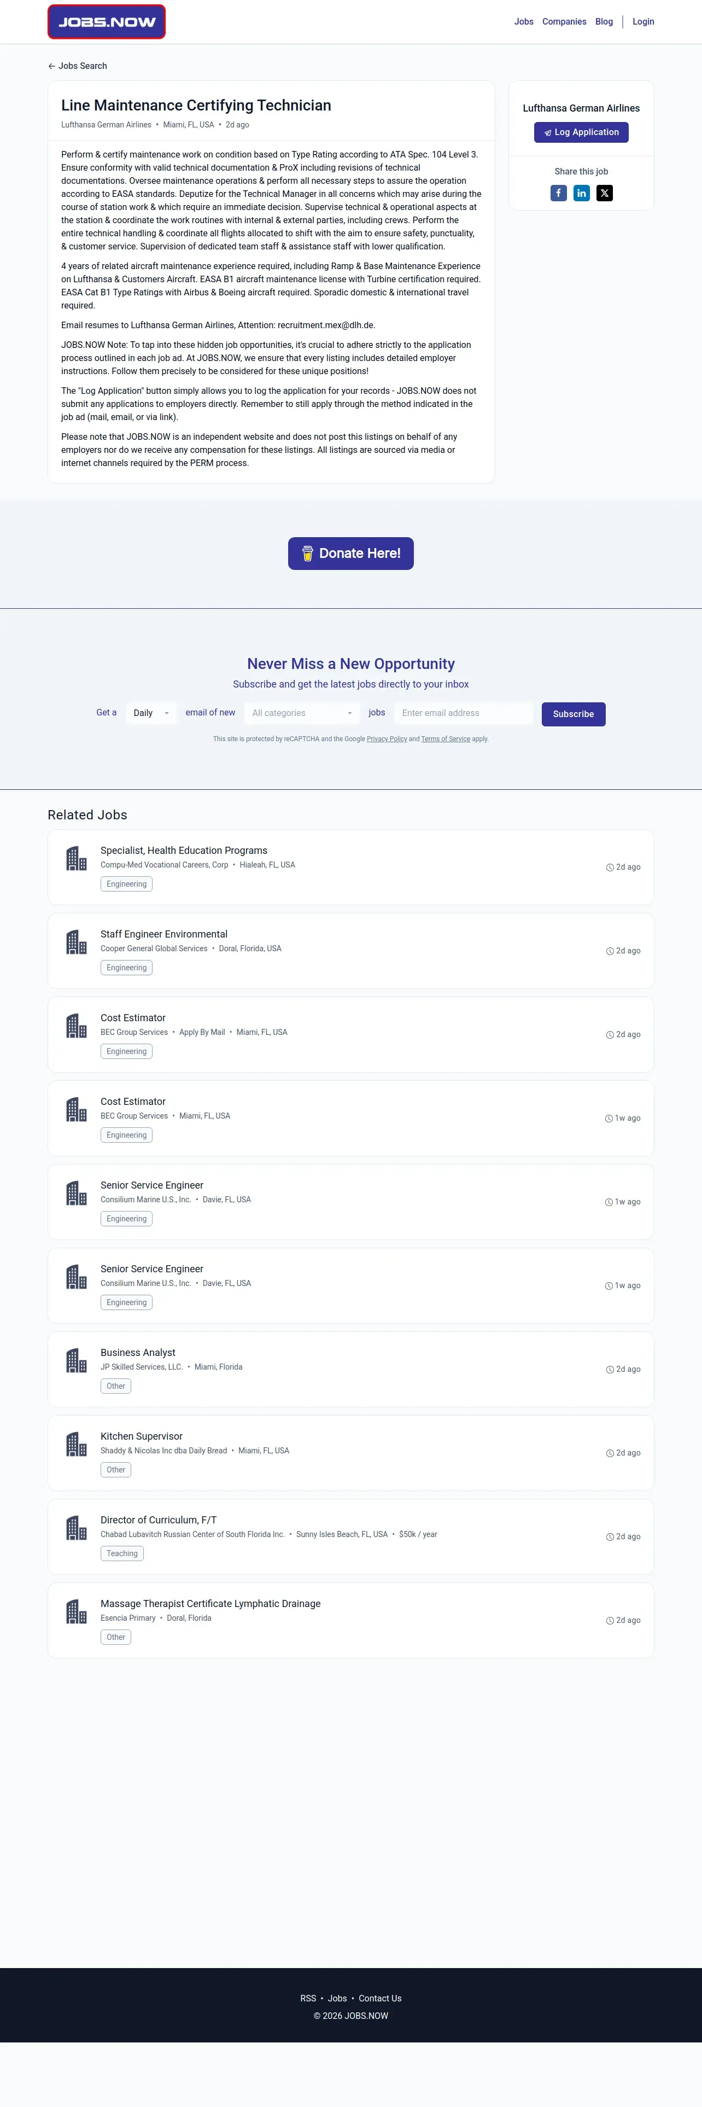Viewport: 702px width, 2107px height.
Task: Click building icon for Staff Engineer Environmental
Action: pyautogui.click(x=76, y=942)
